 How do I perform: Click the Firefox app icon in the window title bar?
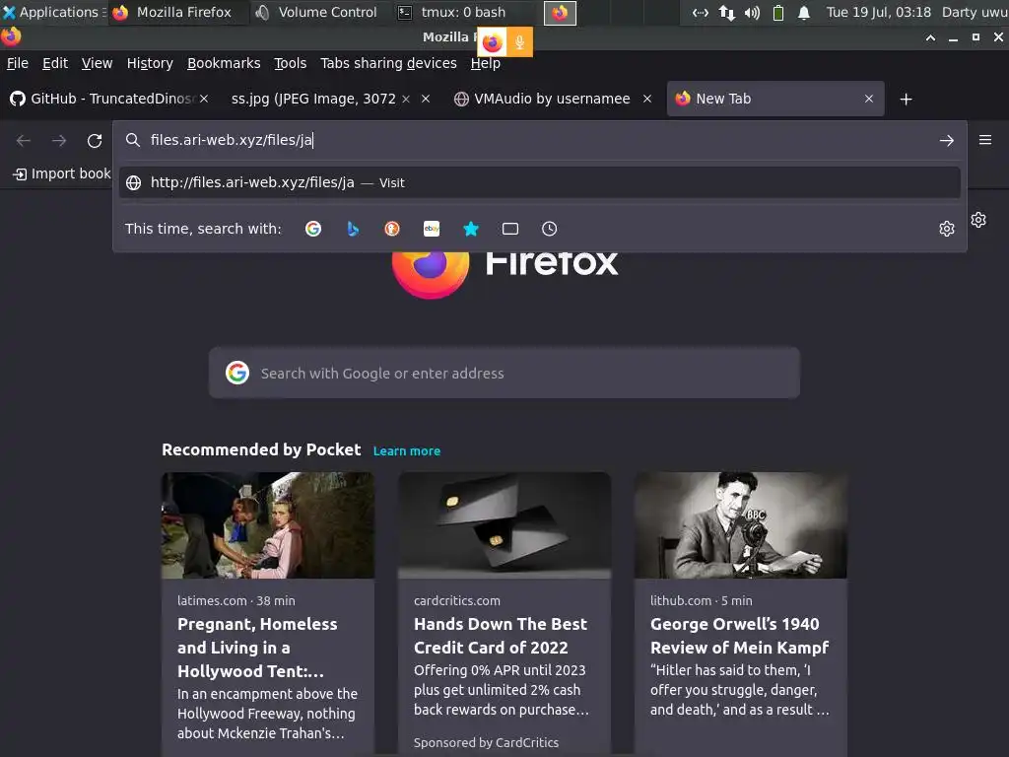click(x=10, y=37)
